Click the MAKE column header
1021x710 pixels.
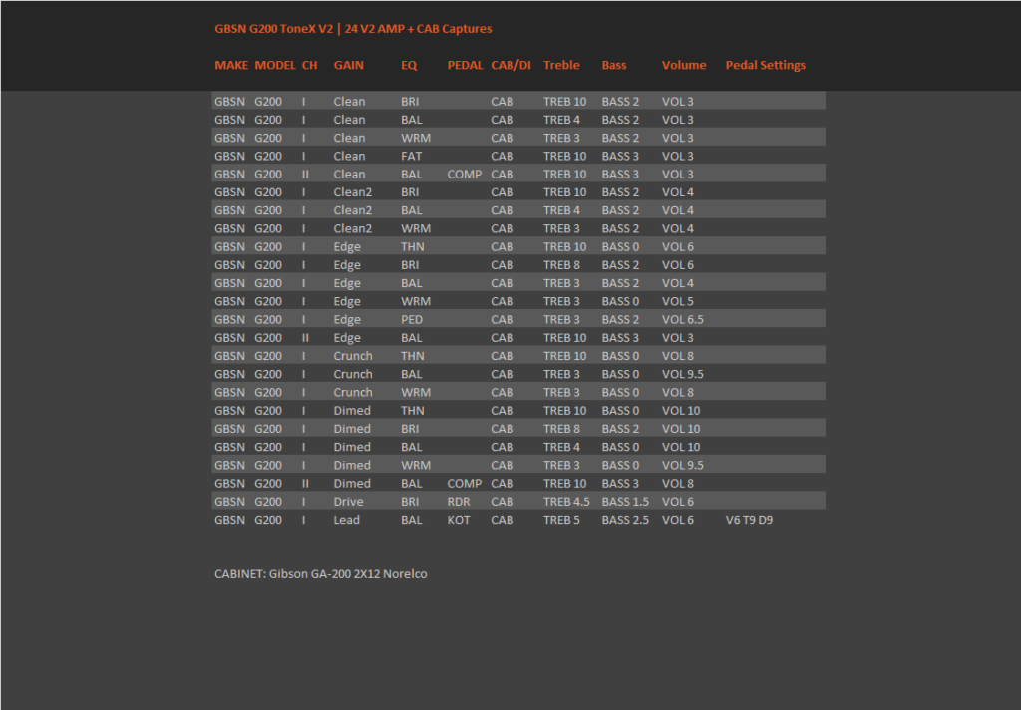point(231,65)
